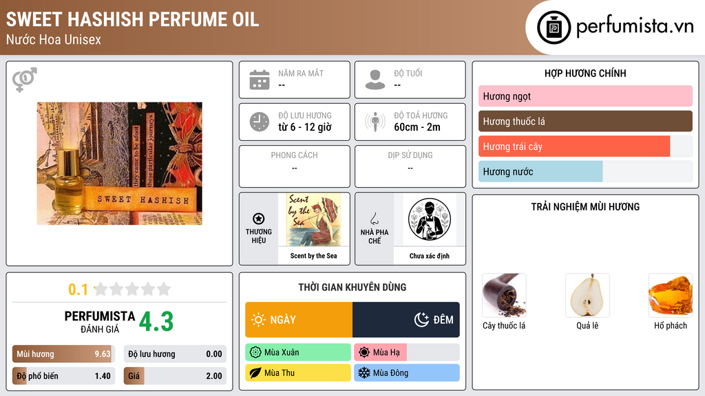This screenshot has height=396, width=705.
Task: Click the Sweet Hashish Perfume Oil title
Action: pyautogui.click(x=132, y=19)
